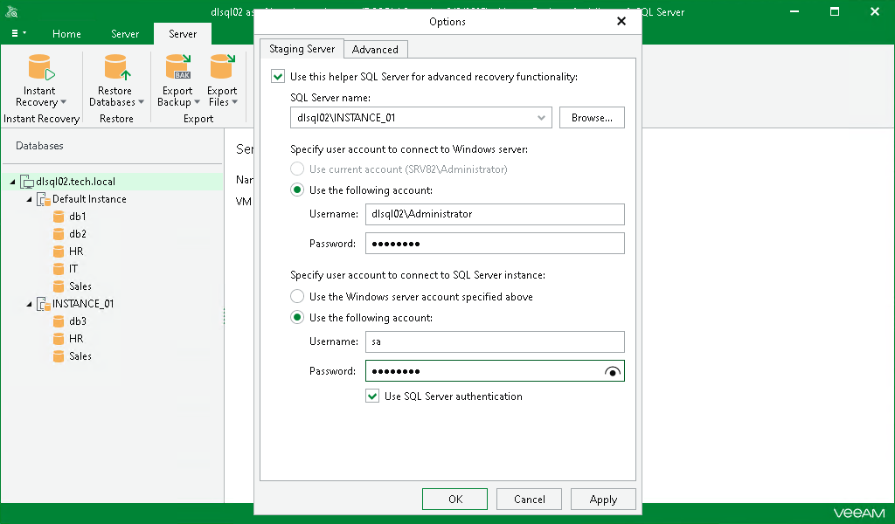This screenshot has height=524, width=895.
Task: Open the Home ribbon tab
Action: pyautogui.click(x=66, y=34)
